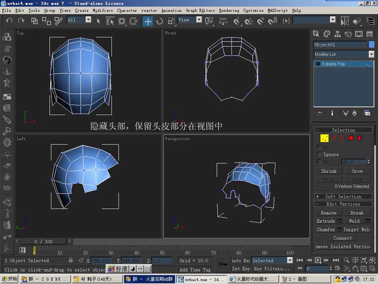Viewport: 378px width, 284px height.
Task: Open the Create command panel tab
Action: coord(316,34)
